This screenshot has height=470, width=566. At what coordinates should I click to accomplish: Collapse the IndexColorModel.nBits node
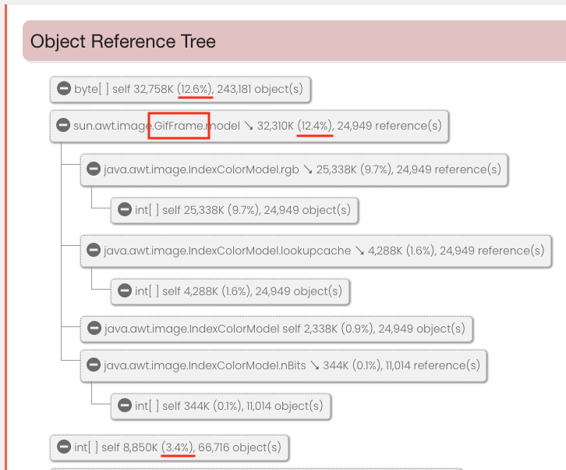(x=94, y=365)
